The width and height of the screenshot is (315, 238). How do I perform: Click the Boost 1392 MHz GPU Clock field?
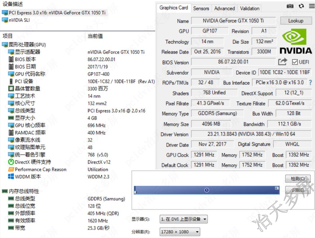[299, 155]
